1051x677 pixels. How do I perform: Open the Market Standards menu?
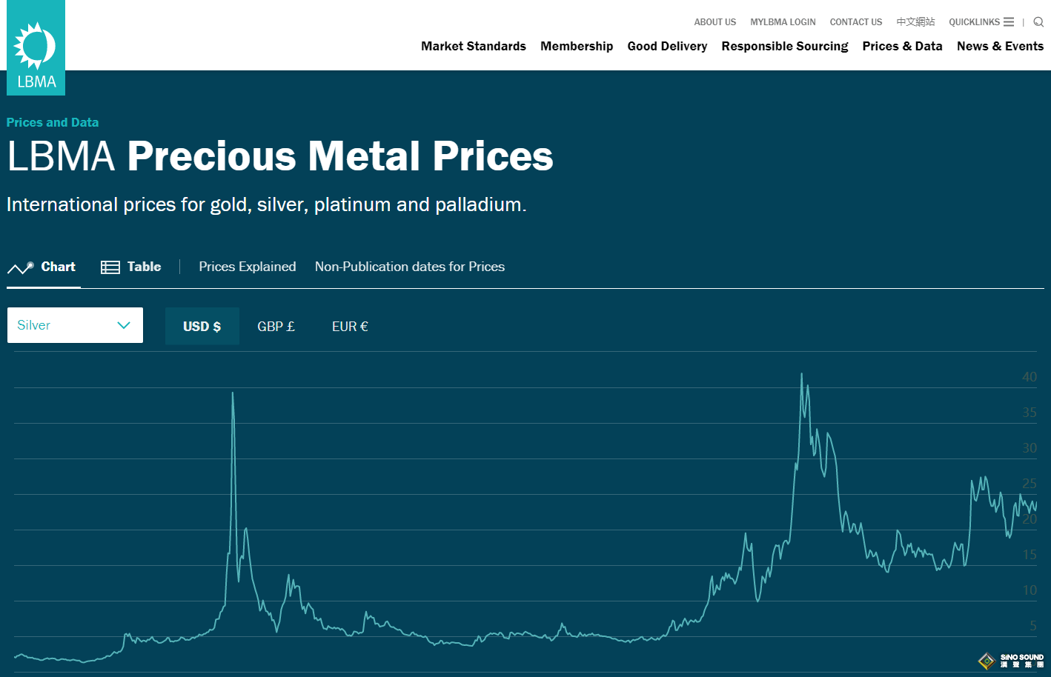[474, 46]
